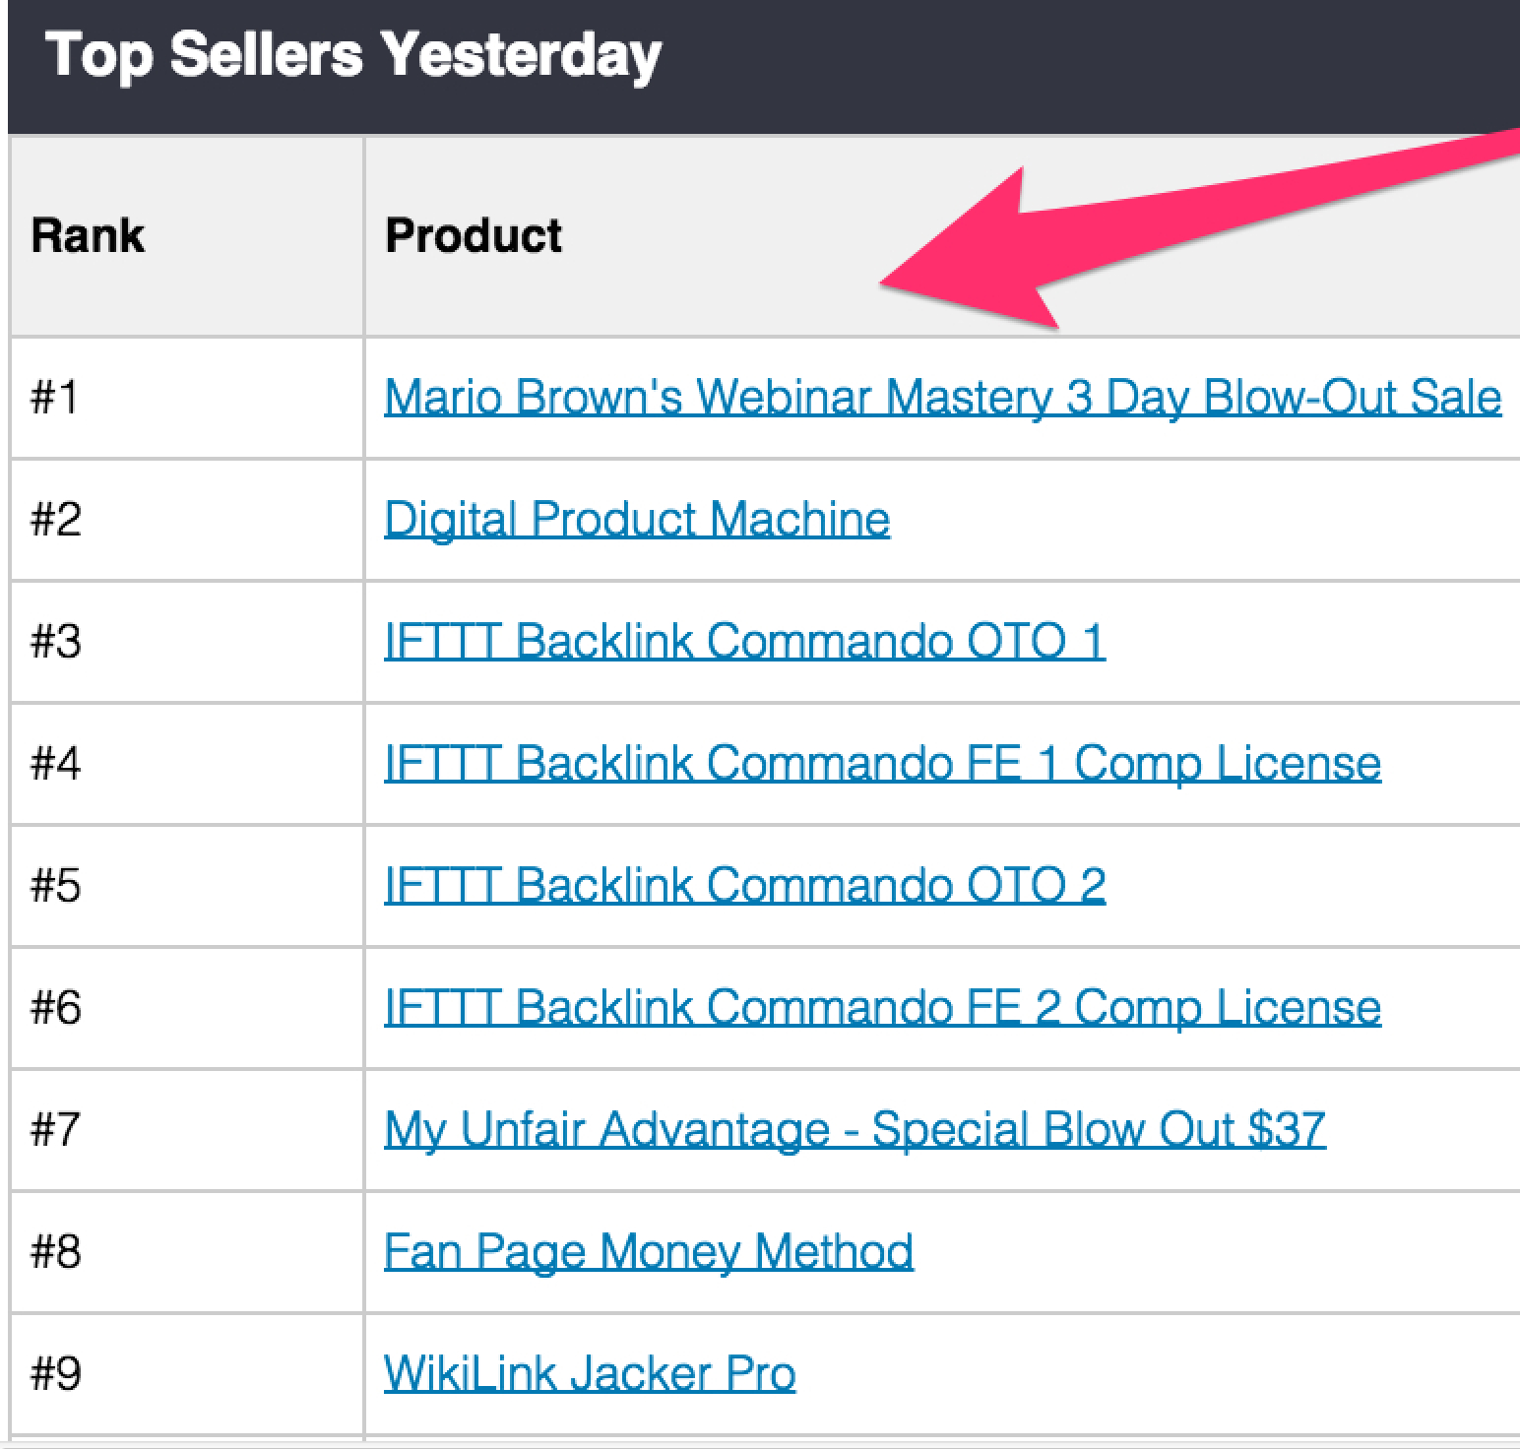This screenshot has width=1520, height=1449.
Task: Click the #5 rank cell
Action: (x=55, y=885)
